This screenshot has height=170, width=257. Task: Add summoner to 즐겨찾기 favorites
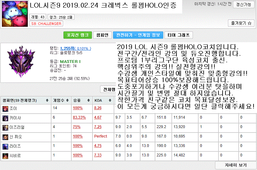click(x=241, y=23)
